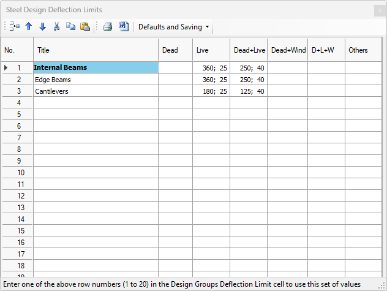Copy selection using the copy icon

70,27
